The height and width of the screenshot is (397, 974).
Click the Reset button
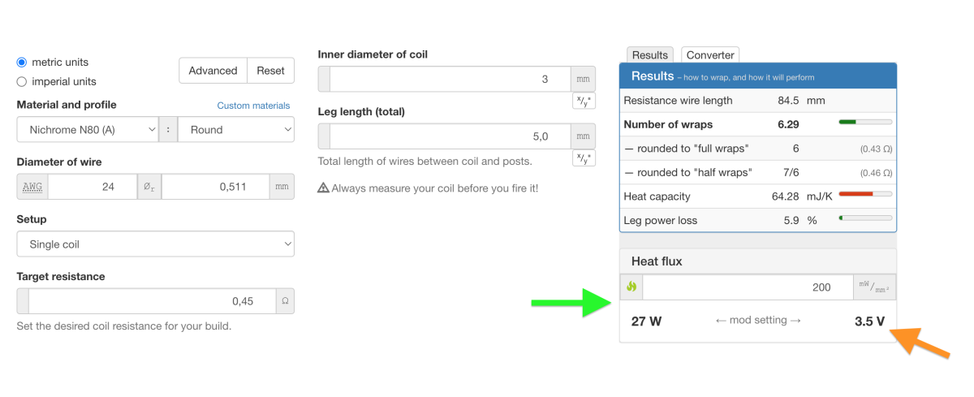coord(270,71)
